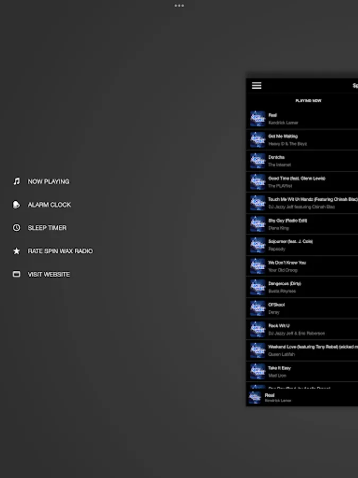Click the Visit Website browser icon
Image resolution: width=358 pixels, height=478 pixels.
coord(16,274)
